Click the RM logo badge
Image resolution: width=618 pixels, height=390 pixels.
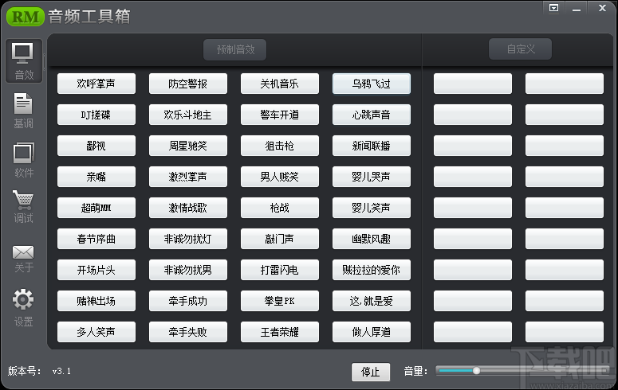click(26, 17)
